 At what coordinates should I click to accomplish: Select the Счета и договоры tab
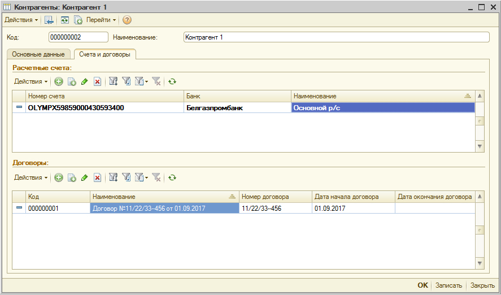(x=104, y=54)
